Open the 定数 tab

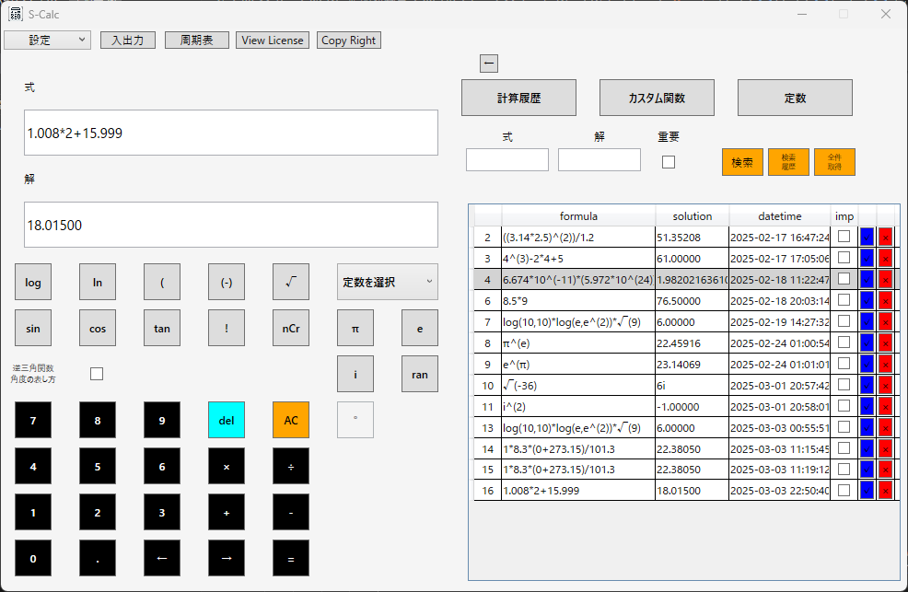[795, 98]
